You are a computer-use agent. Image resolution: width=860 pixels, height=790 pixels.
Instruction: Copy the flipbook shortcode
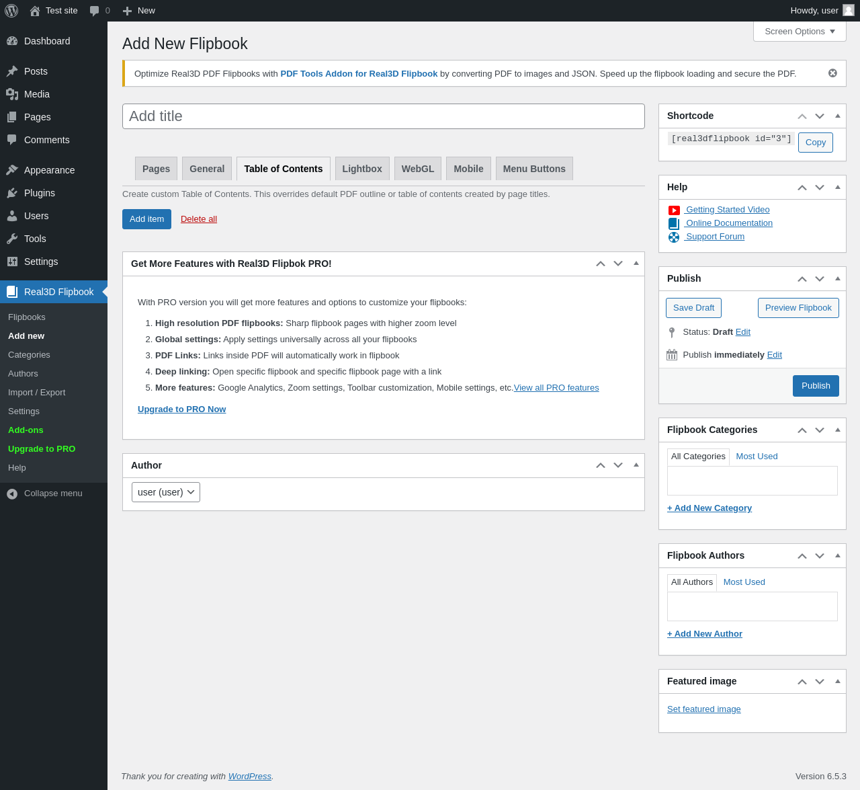click(816, 143)
